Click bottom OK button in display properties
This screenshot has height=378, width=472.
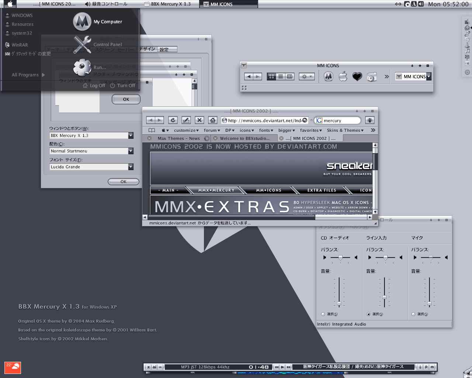click(x=124, y=182)
